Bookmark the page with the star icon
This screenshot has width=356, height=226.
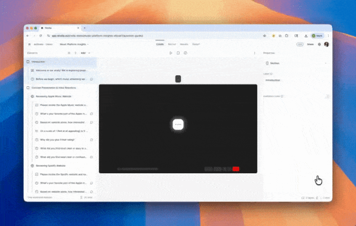265,36
